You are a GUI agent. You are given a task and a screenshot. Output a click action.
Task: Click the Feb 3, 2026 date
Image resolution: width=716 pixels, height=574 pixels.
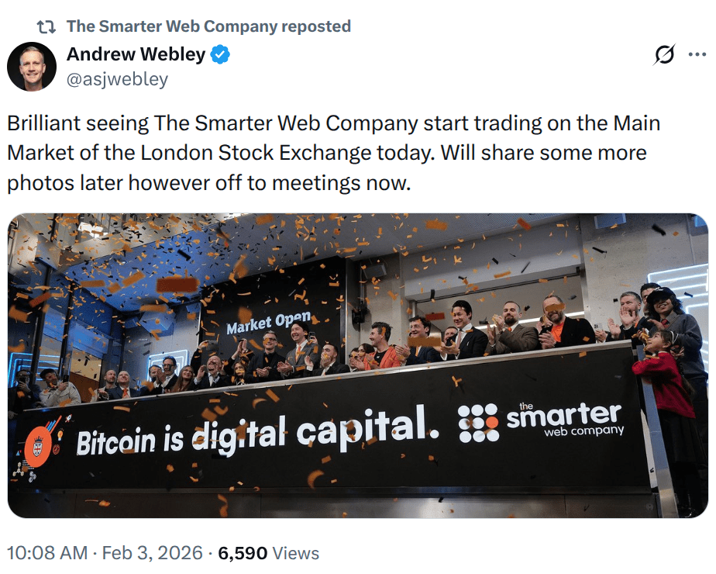click(152, 553)
